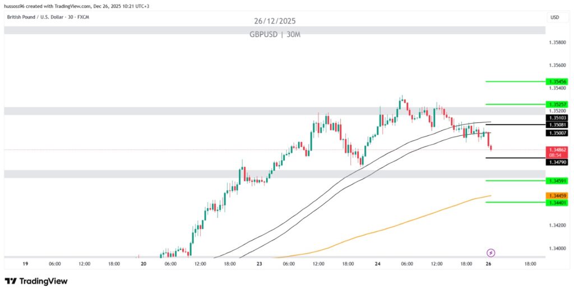The width and height of the screenshot is (574, 293).
Task: Click the green 1.34591 price level label
Action: 557,181
